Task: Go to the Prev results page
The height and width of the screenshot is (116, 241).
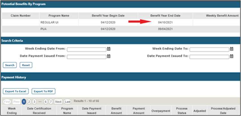Action: [x=16, y=102]
